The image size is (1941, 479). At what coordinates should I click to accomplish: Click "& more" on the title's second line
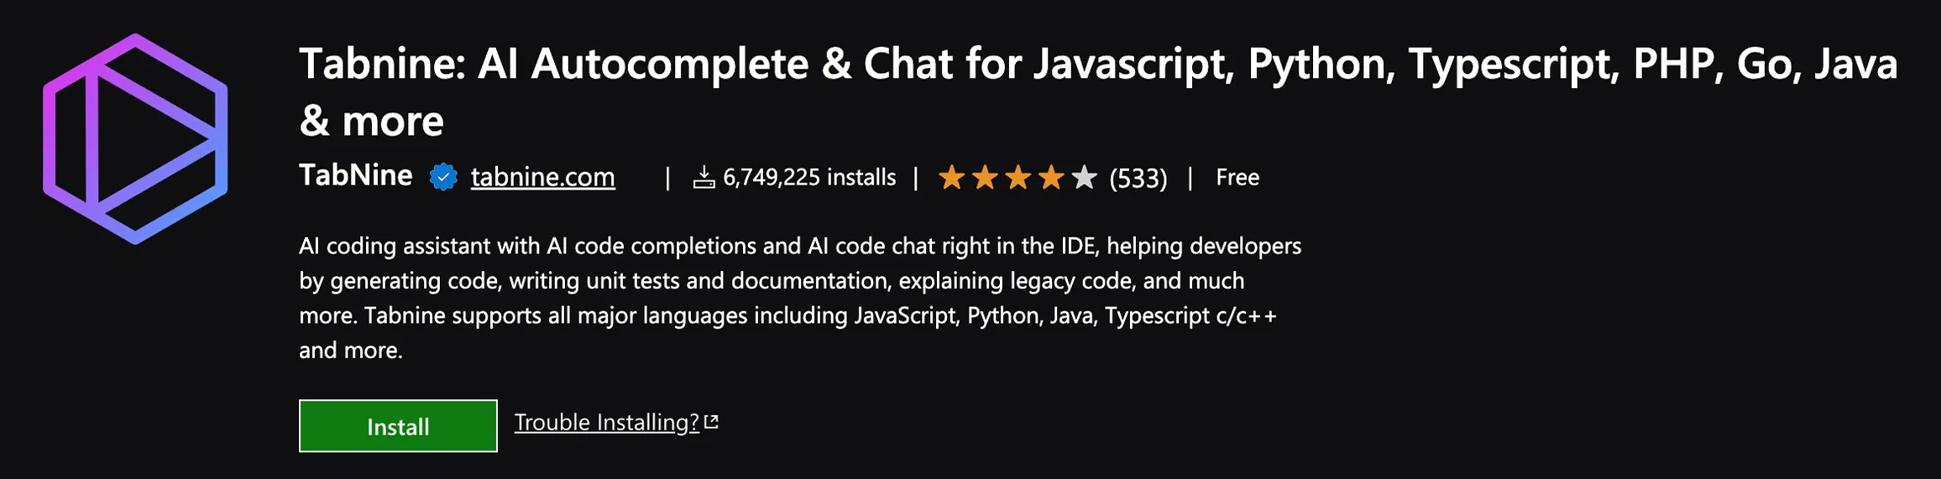tap(371, 122)
